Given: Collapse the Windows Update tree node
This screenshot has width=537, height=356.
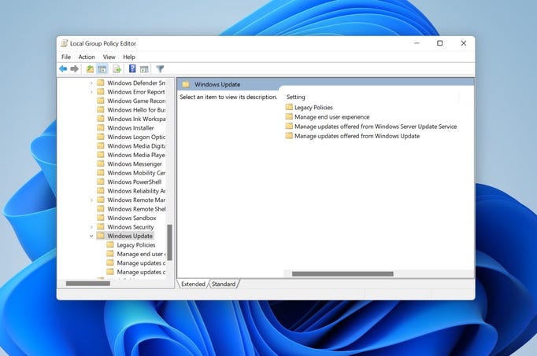Looking at the screenshot, I should click(x=91, y=236).
